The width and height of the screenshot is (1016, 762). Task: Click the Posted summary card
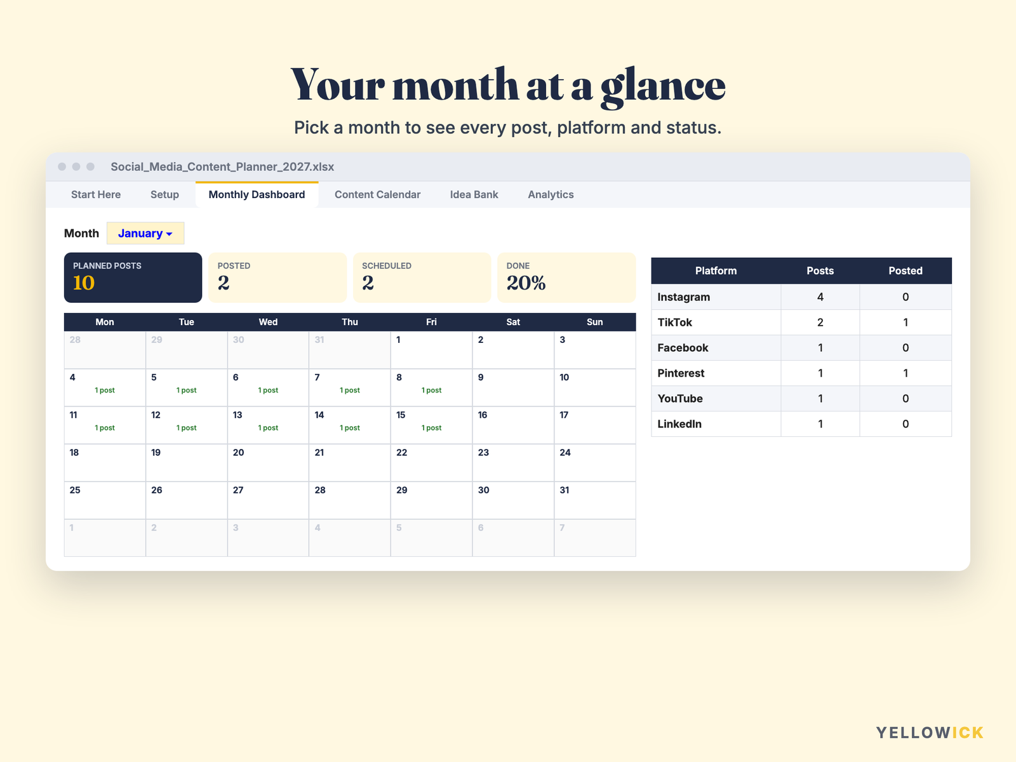[277, 277]
